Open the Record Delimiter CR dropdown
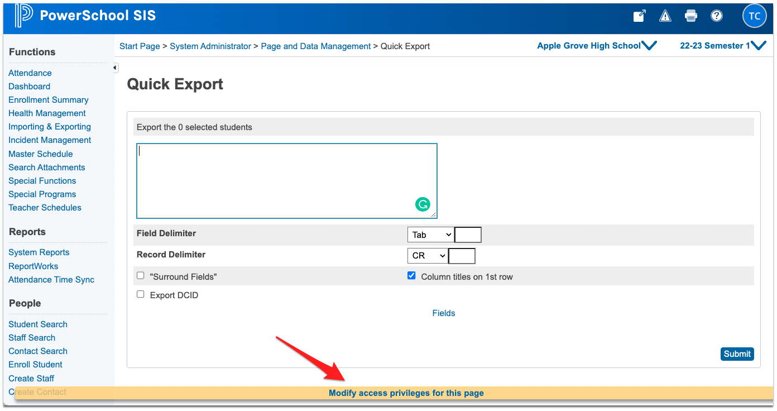 [428, 256]
